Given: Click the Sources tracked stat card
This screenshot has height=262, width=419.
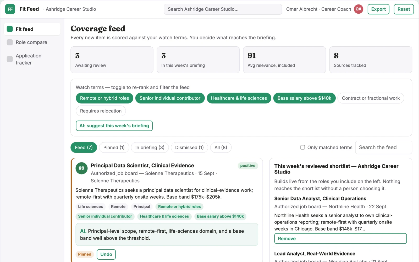Looking at the screenshot, I should 371,60.
